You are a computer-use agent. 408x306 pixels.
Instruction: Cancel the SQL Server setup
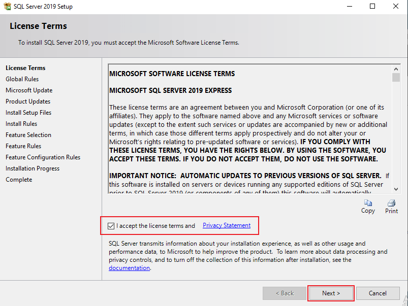[378, 293]
